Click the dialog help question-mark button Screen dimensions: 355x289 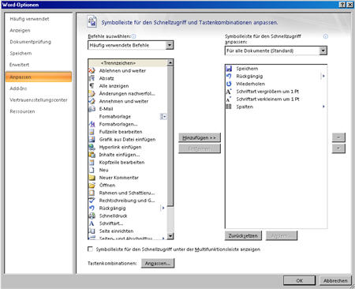pyautogui.click(x=342, y=5)
